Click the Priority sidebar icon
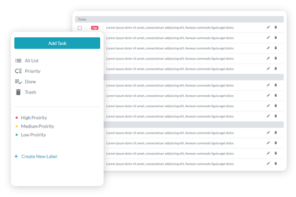The width and height of the screenshot is (296, 197). [x=18, y=71]
